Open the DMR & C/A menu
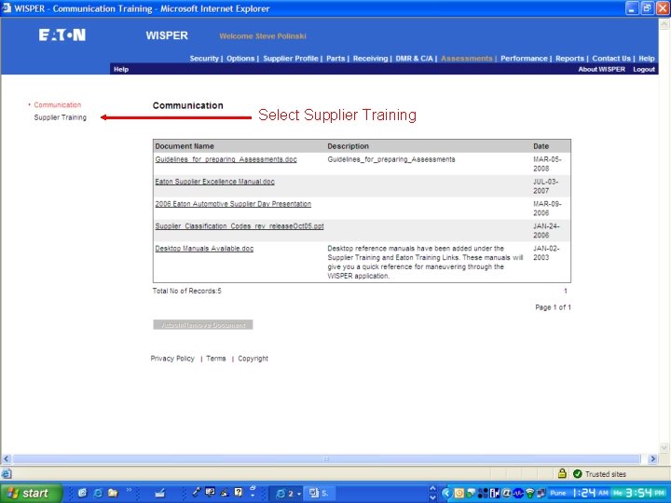The height and width of the screenshot is (503, 671). [x=414, y=58]
